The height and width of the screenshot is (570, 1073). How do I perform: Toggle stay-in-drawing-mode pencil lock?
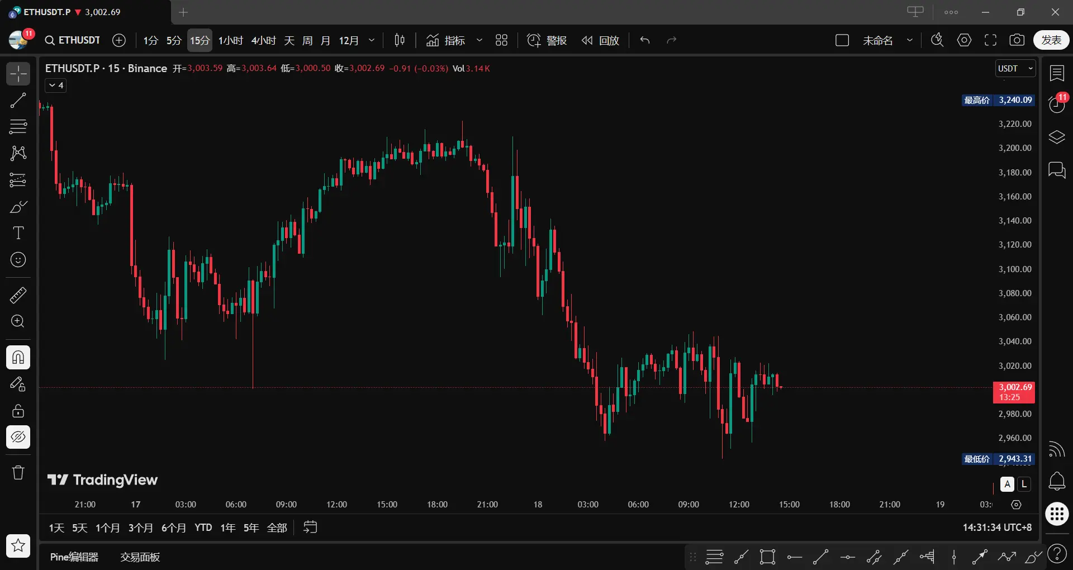point(18,384)
